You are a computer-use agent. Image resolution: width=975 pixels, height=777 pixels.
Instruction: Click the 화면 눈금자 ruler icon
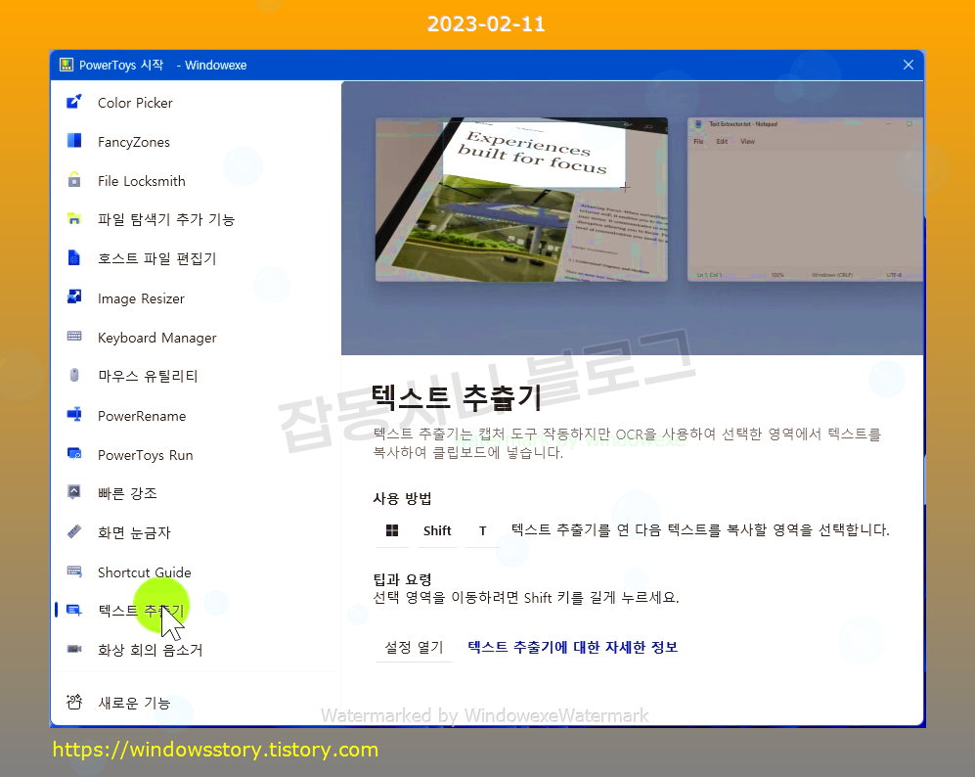[74, 531]
